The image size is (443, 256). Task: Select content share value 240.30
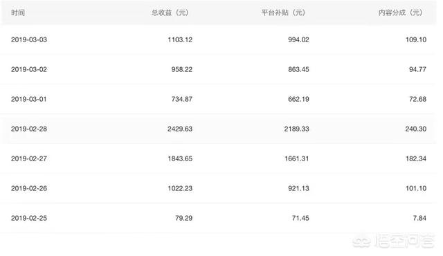click(x=416, y=129)
